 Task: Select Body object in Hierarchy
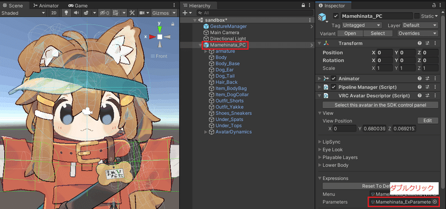(221, 57)
